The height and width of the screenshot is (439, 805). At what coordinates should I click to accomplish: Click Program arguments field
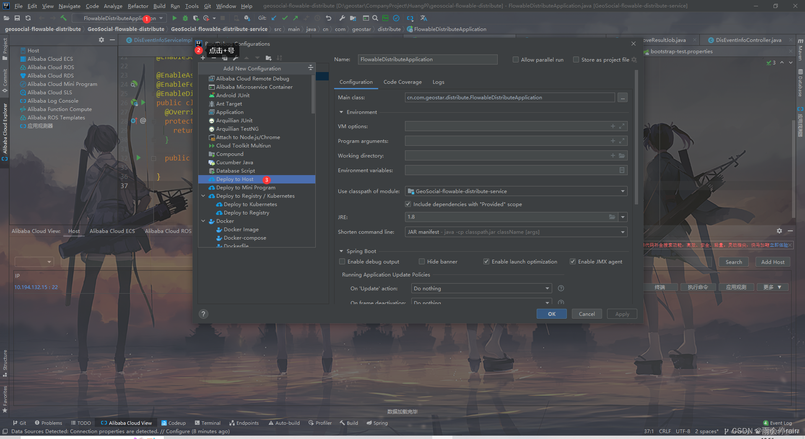[516, 141]
